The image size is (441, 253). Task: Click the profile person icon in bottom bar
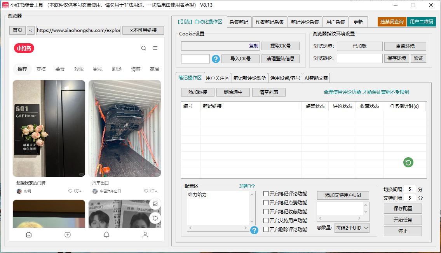click(x=145, y=235)
